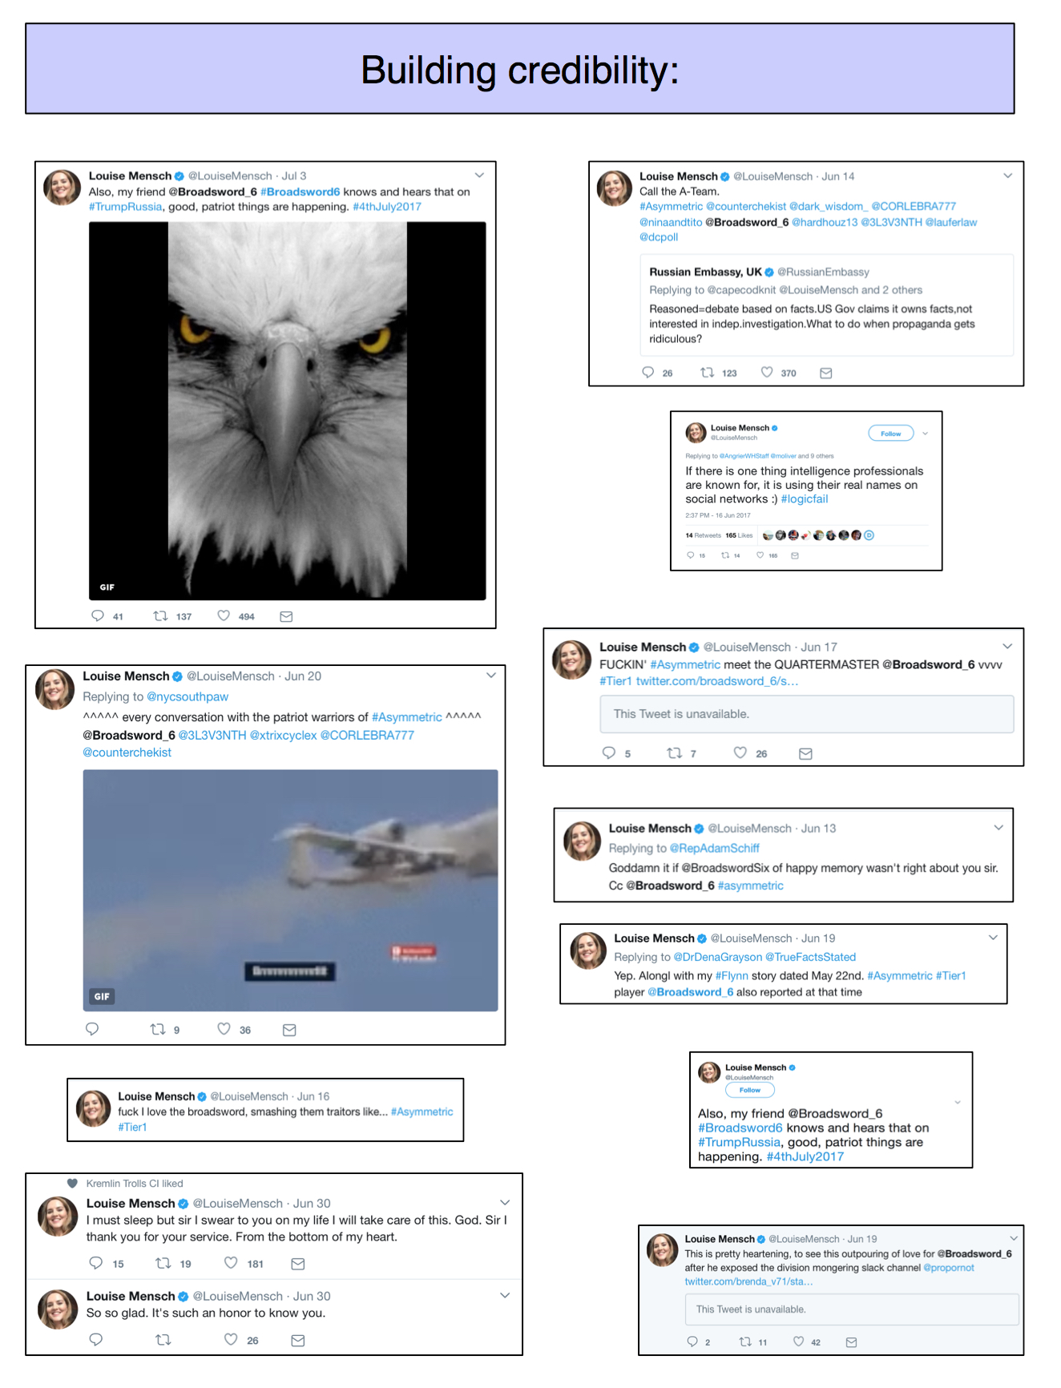Click direct message icon on Jun 14 tweet
Screen dimensions: 1061x1388
[x=826, y=373]
